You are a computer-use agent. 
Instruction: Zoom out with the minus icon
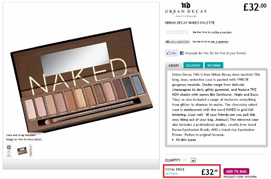coord(9,151)
